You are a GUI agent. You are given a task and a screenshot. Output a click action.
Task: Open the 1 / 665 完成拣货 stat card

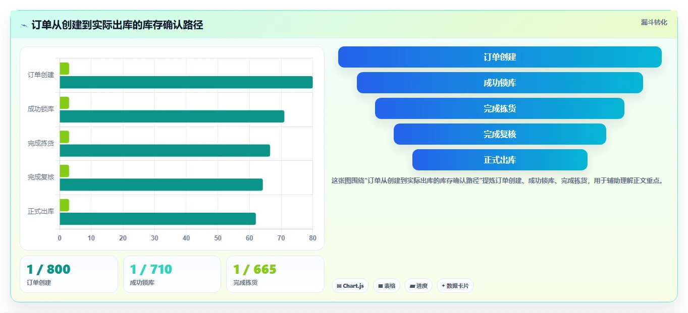click(275, 274)
